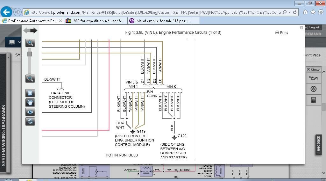This screenshot has width=326, height=181.
Task: Open the calculator icon in sidebar
Action: pyautogui.click(x=313, y=100)
